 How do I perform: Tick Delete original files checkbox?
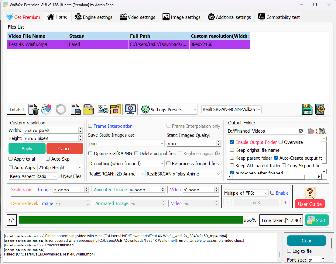click(136, 153)
